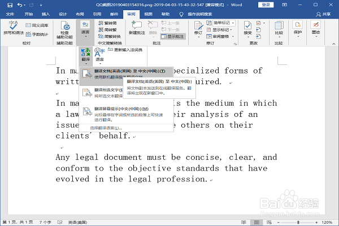Click the zoom out minus button
339x226 pixels.
[279, 222]
